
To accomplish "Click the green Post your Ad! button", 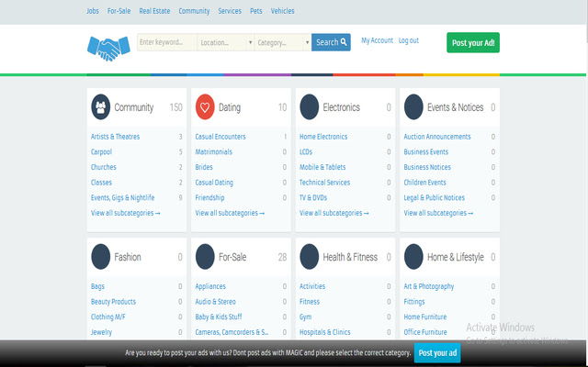I will pos(473,43).
